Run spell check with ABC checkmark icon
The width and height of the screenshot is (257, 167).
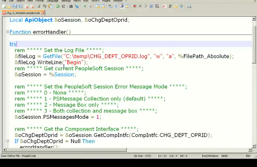click(182, 6)
